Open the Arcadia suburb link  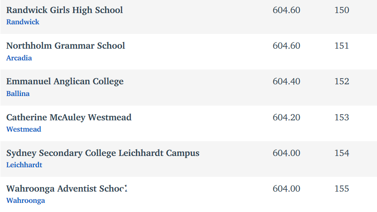pos(19,58)
